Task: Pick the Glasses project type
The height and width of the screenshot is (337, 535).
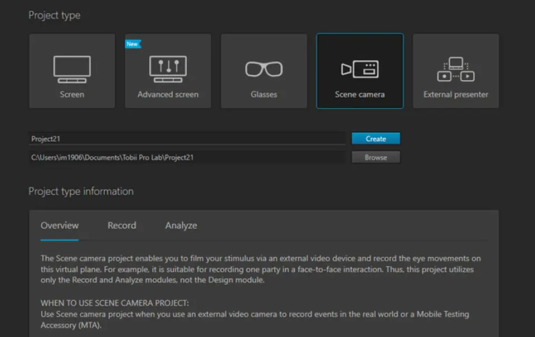Action: [264, 71]
